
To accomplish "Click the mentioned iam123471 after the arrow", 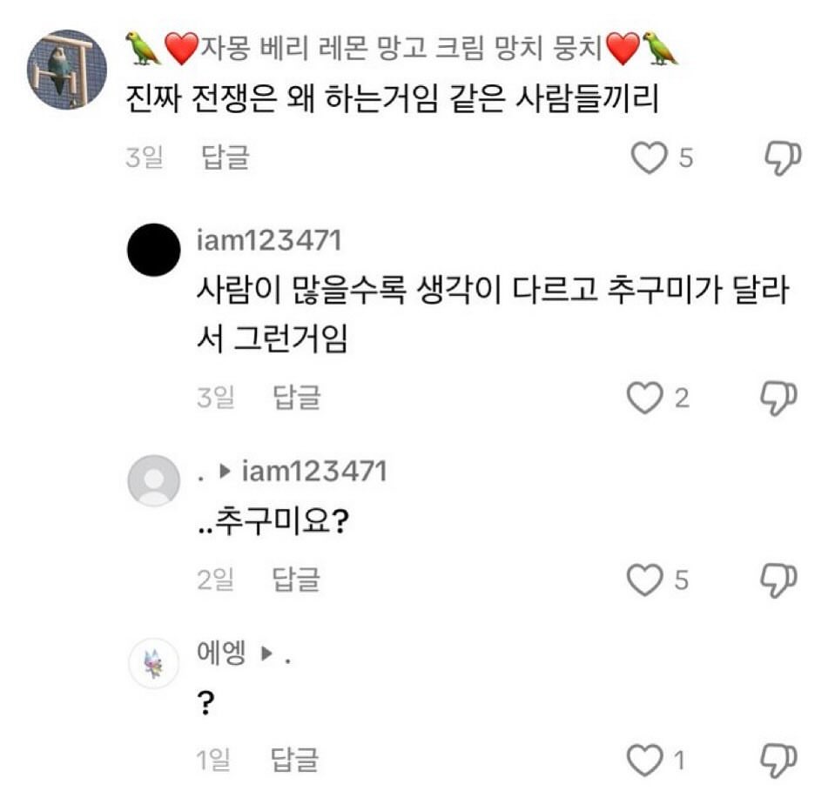I will tap(313, 472).
